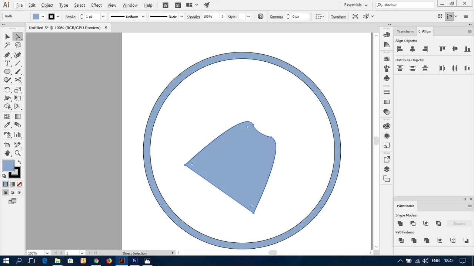The width and height of the screenshot is (474, 266).
Task: Select the Untitled-3 document tab
Action: coord(64,28)
